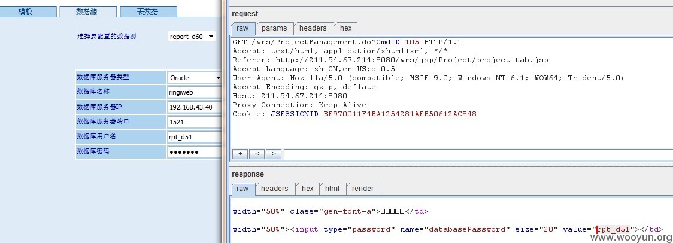This screenshot has height=243, width=673.
Task: Select the response render tab
Action: 363,189
